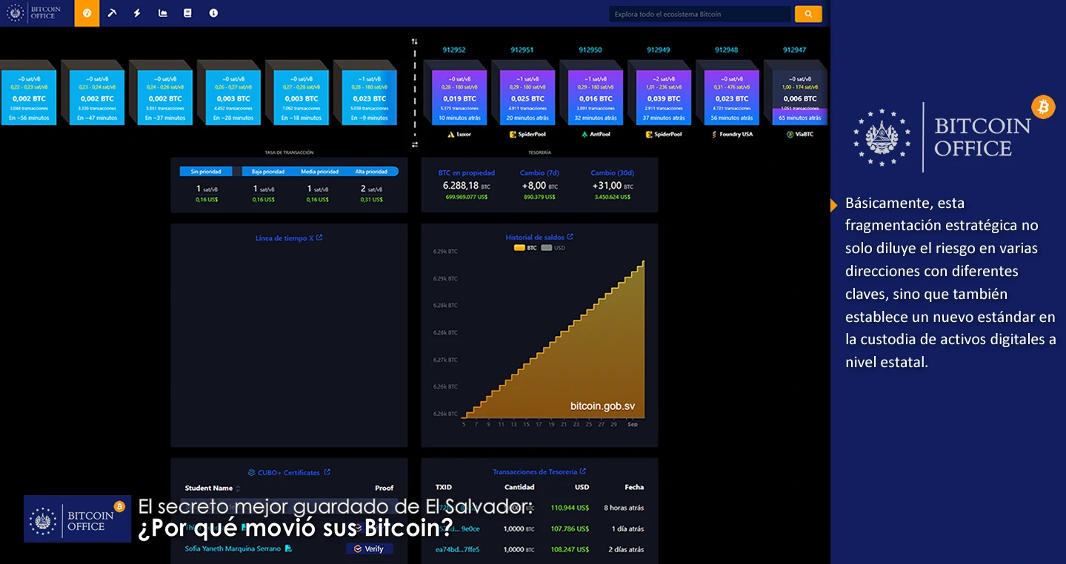Select the Alta prioridad fee option
This screenshot has width=1066, height=564.
372,171
